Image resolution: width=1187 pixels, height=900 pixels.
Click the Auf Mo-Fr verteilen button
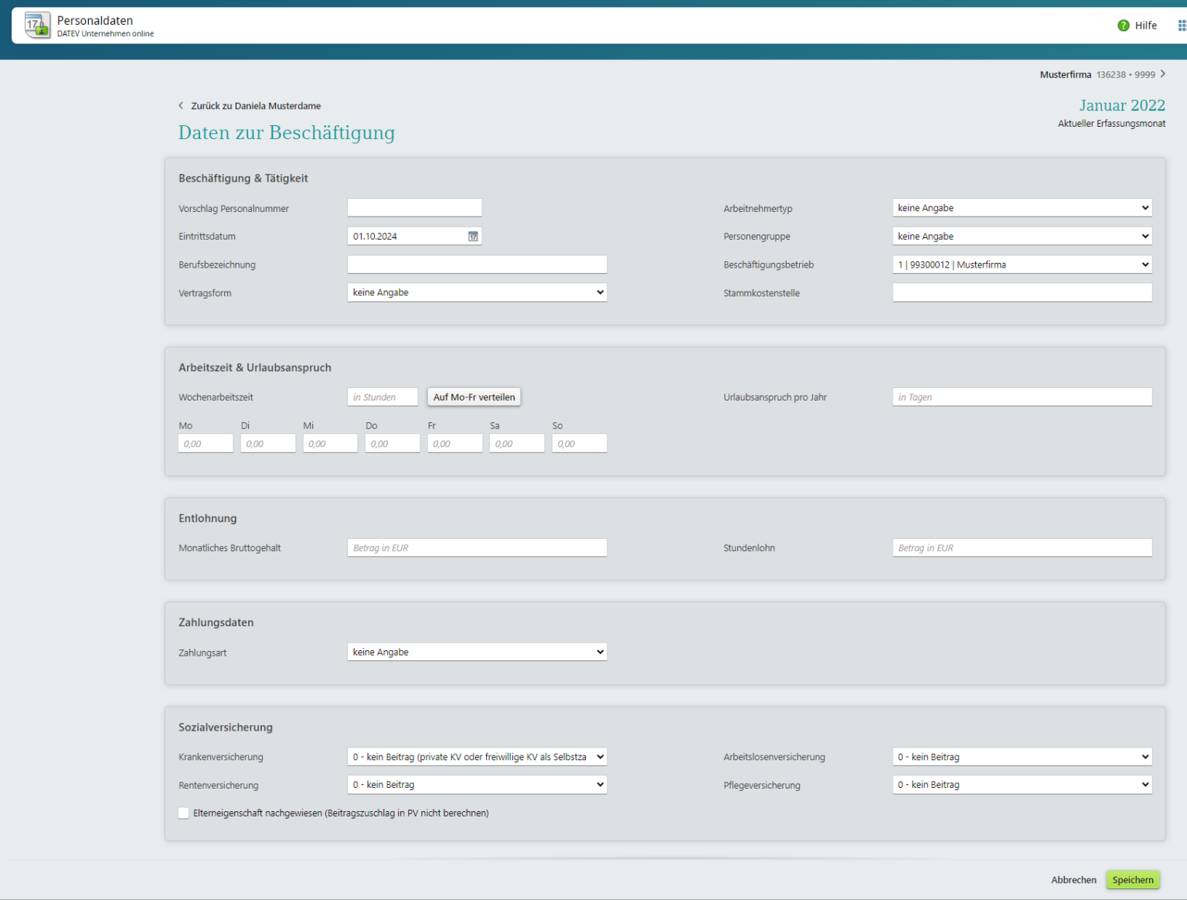pyautogui.click(x=474, y=397)
